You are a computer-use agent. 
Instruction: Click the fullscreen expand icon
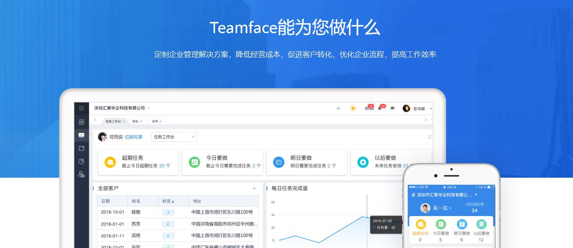(x=430, y=137)
